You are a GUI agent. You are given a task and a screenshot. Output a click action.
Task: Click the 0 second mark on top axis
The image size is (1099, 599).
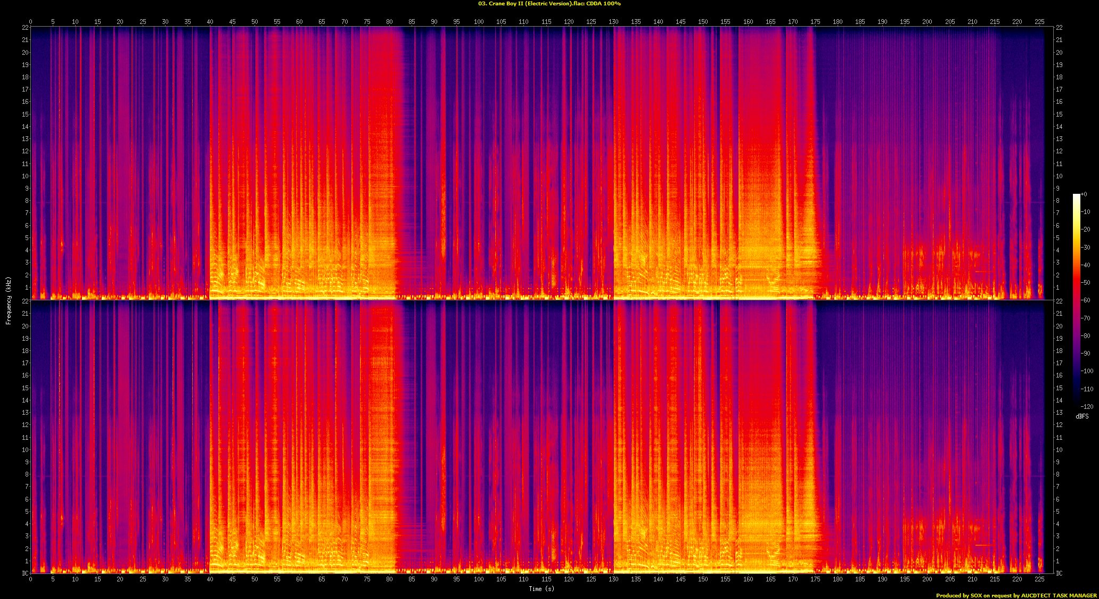coord(31,22)
